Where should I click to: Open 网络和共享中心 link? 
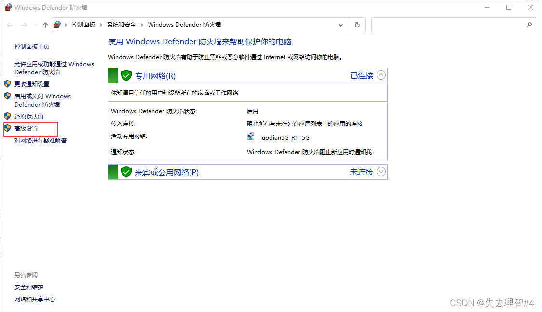(35, 299)
